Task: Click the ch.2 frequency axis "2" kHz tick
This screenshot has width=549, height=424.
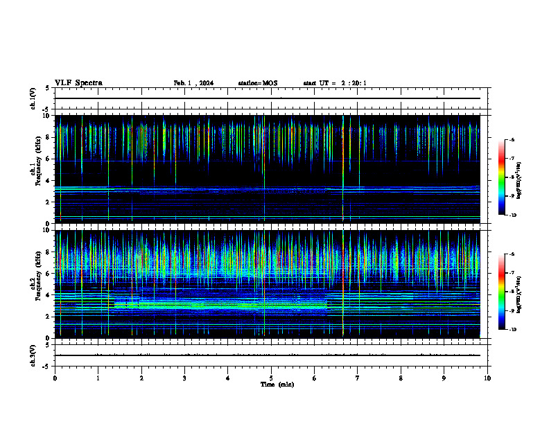Action: pyautogui.click(x=49, y=317)
